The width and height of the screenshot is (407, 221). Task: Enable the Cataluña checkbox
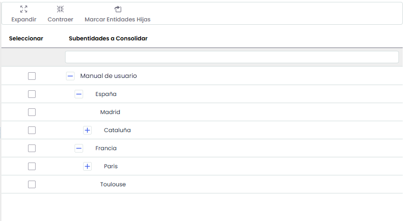pos(32,130)
